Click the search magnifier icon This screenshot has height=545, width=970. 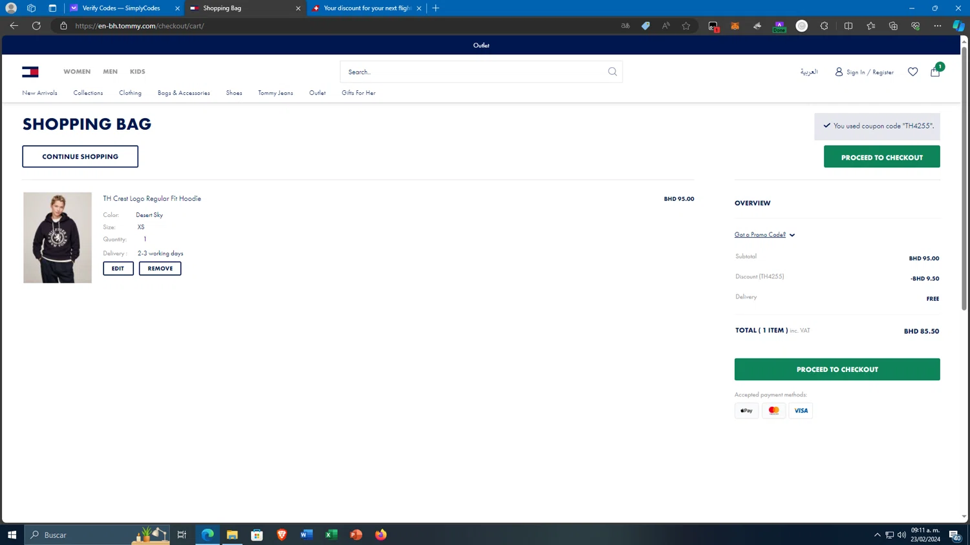[612, 72]
